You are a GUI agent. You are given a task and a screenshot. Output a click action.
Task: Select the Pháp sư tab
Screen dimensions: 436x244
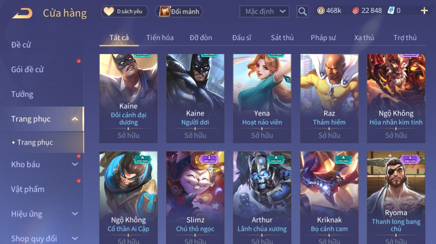click(323, 38)
